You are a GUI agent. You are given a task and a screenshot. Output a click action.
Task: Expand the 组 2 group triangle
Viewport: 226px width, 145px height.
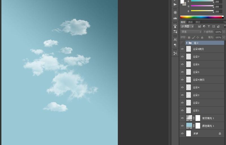187,43
